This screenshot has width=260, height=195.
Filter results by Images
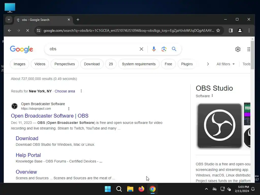[x=19, y=64]
